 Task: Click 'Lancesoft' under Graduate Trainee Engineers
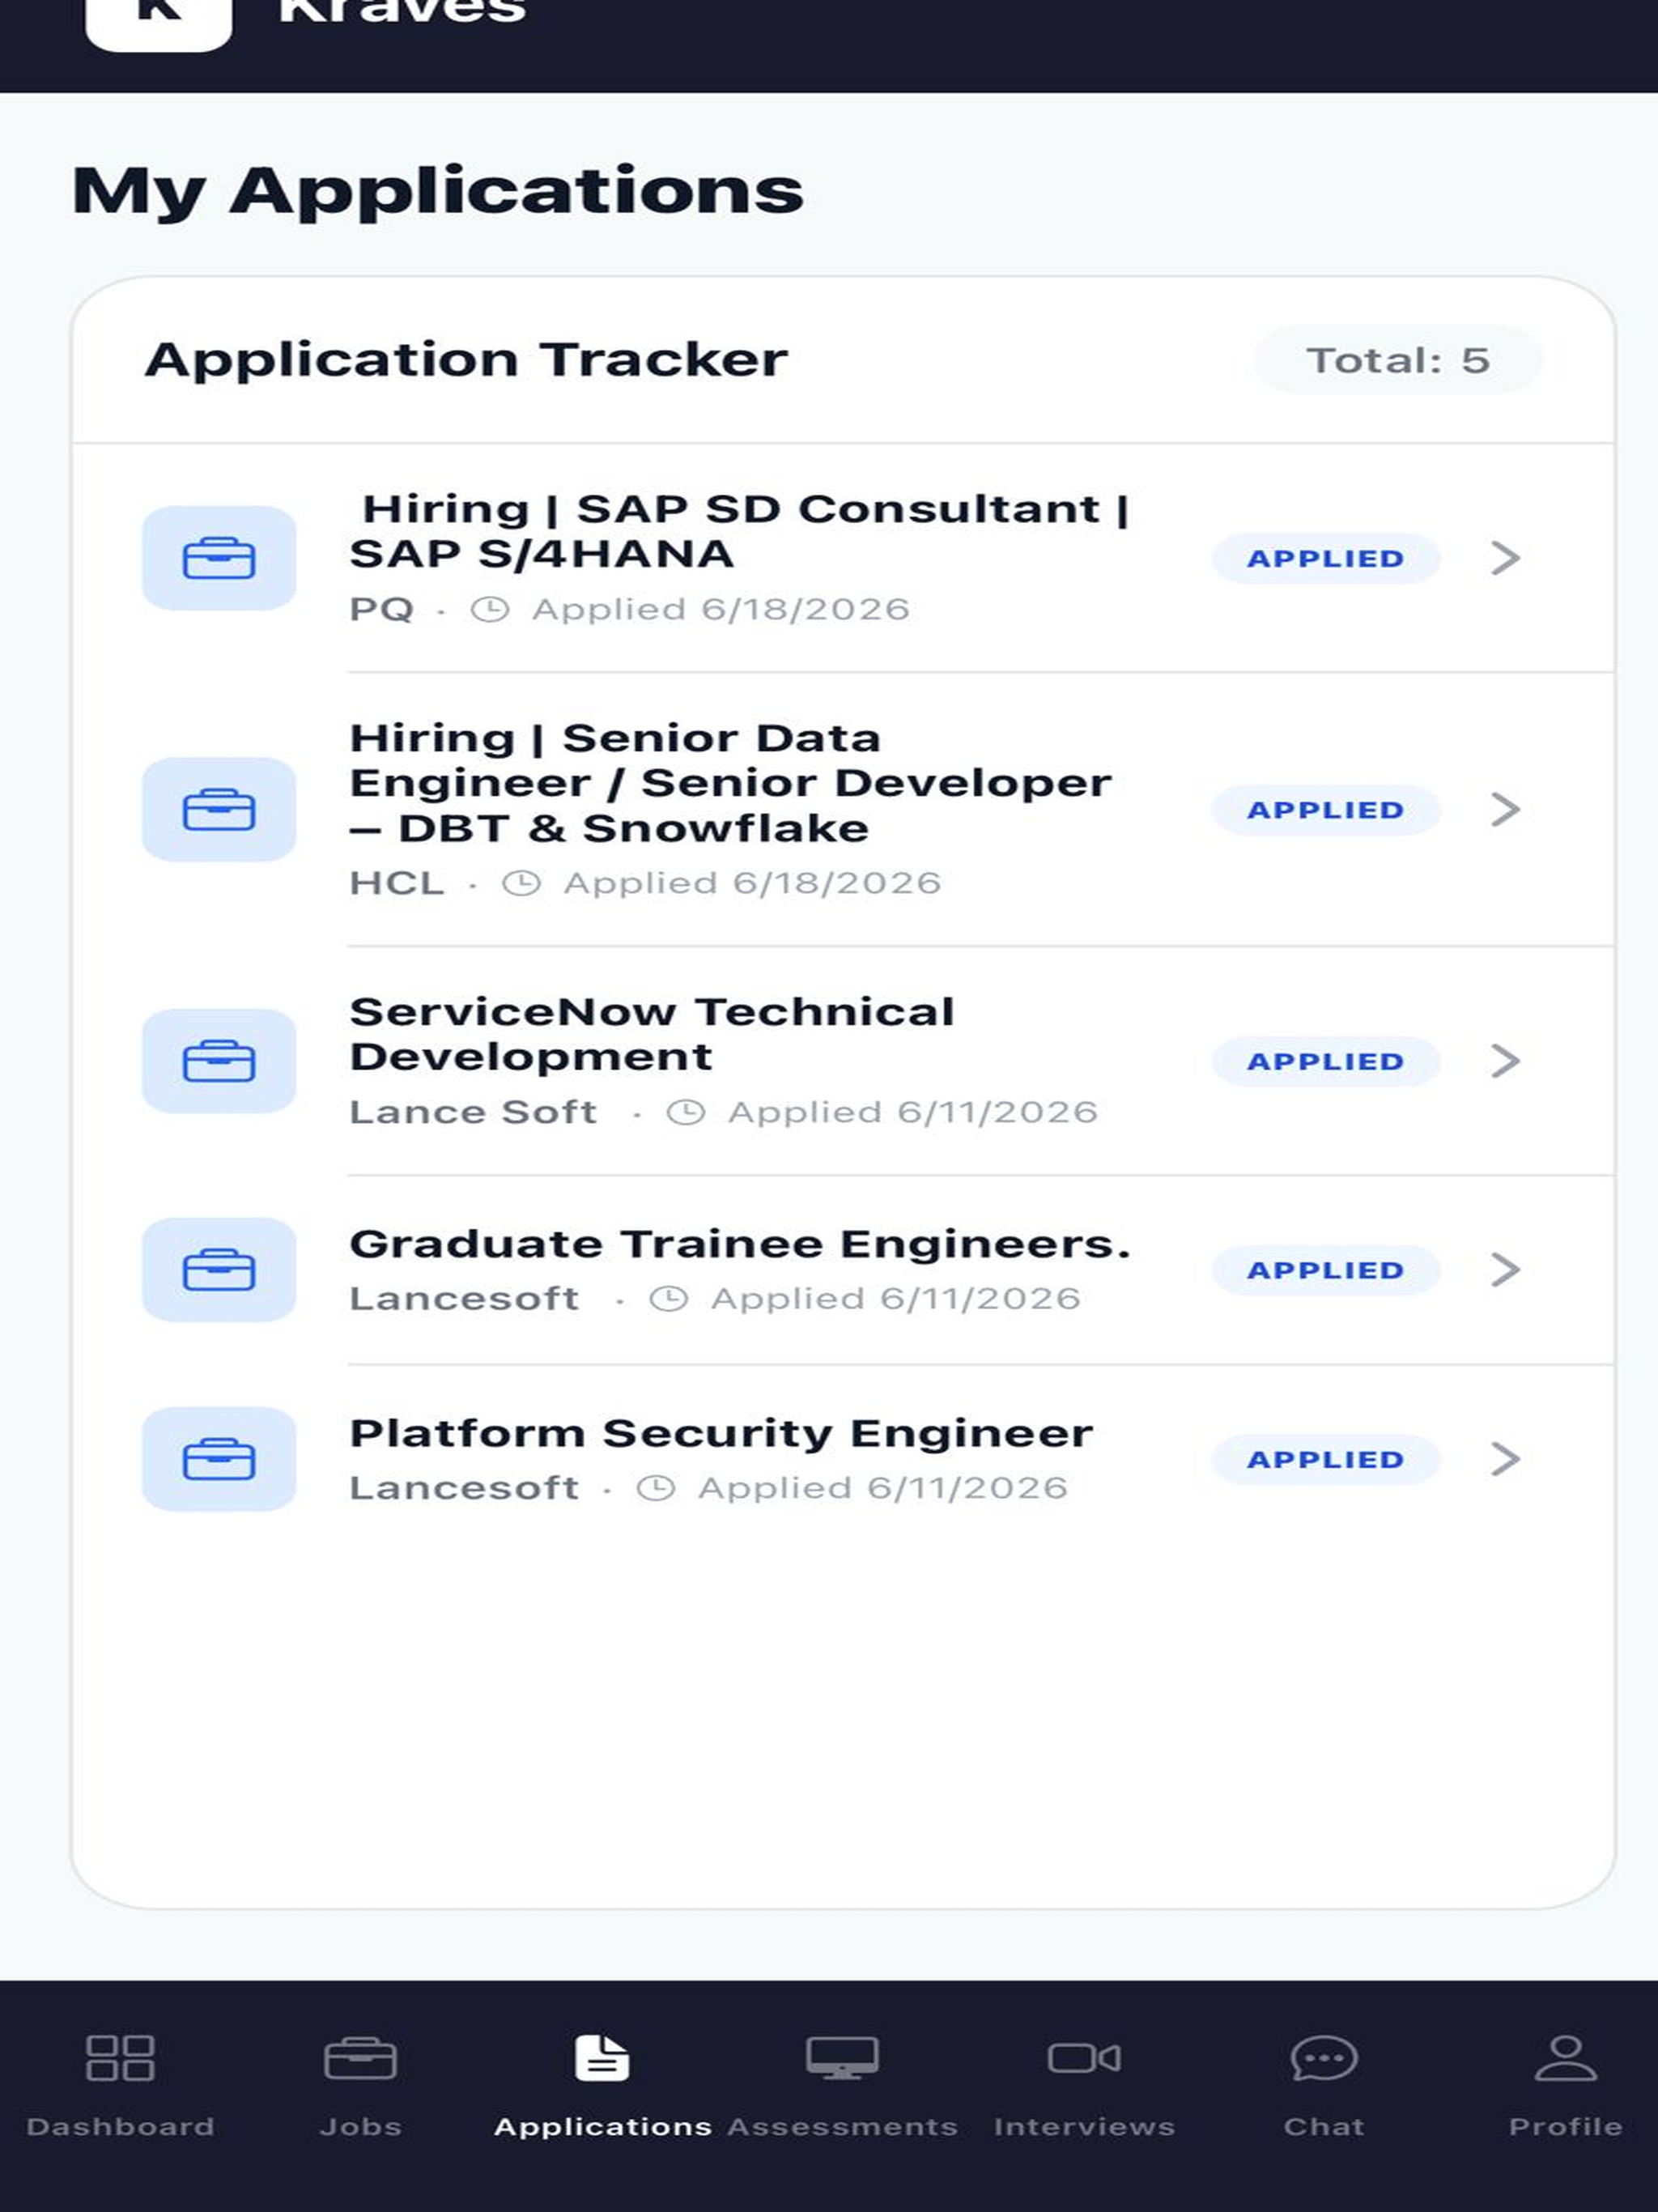pyautogui.click(x=464, y=1298)
